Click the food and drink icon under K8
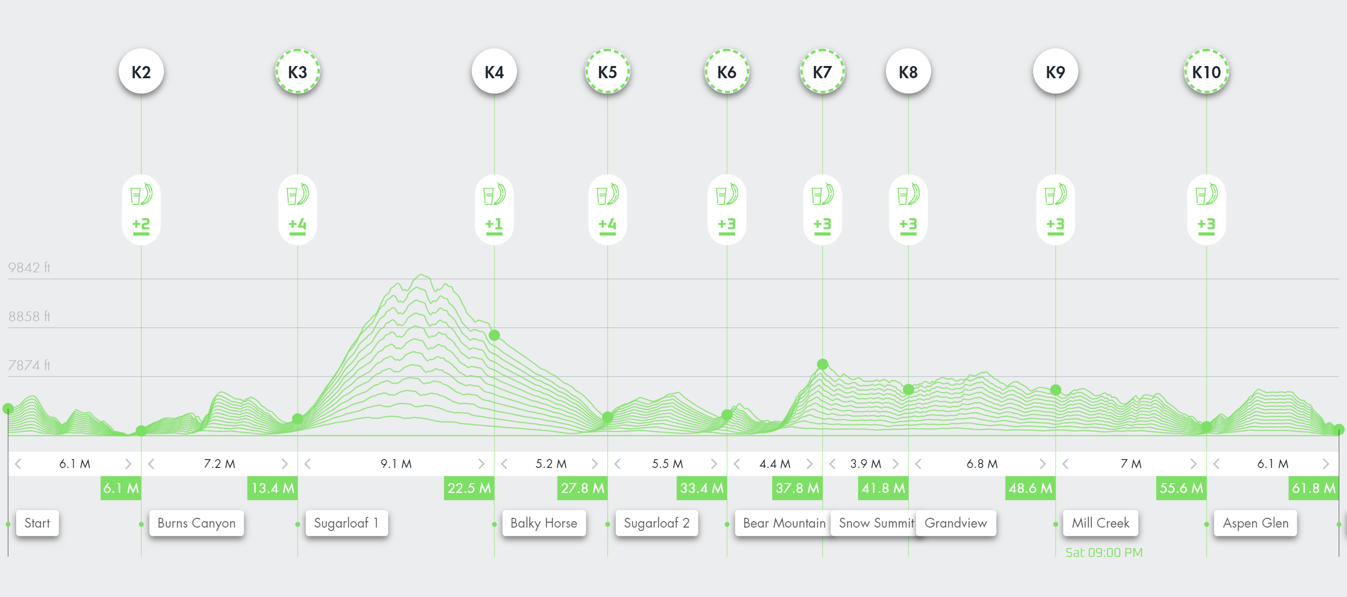This screenshot has height=597, width=1347. tap(908, 194)
